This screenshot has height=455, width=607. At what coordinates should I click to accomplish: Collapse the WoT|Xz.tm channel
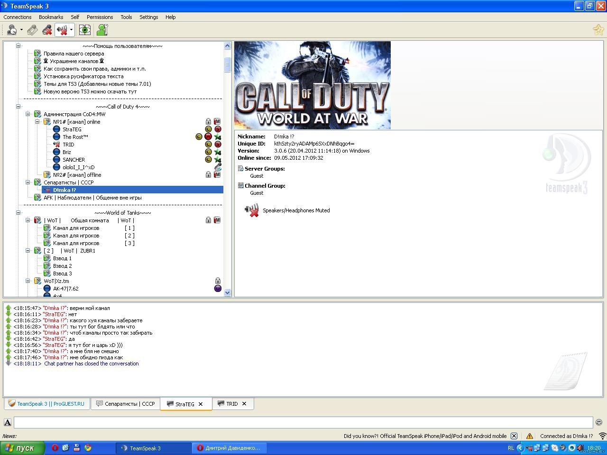[x=28, y=281]
